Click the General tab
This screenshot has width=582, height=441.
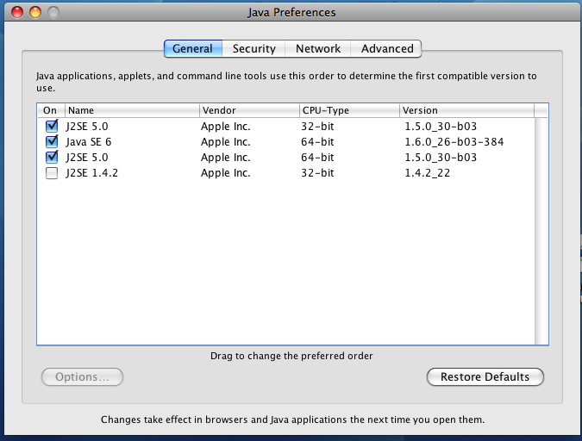tap(192, 49)
